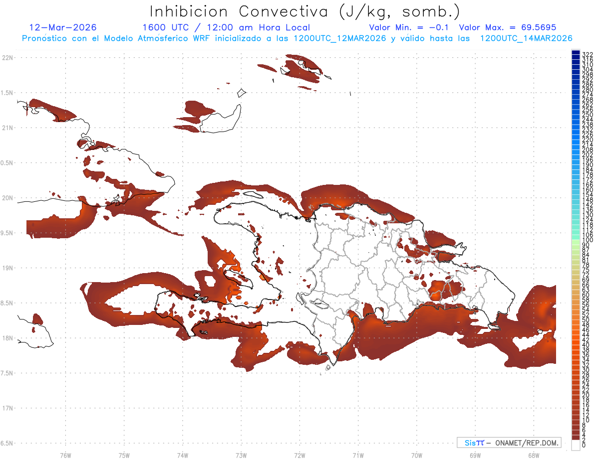Select the date "12-Mar-2026"
This screenshot has width=599, height=462.
click(63, 27)
